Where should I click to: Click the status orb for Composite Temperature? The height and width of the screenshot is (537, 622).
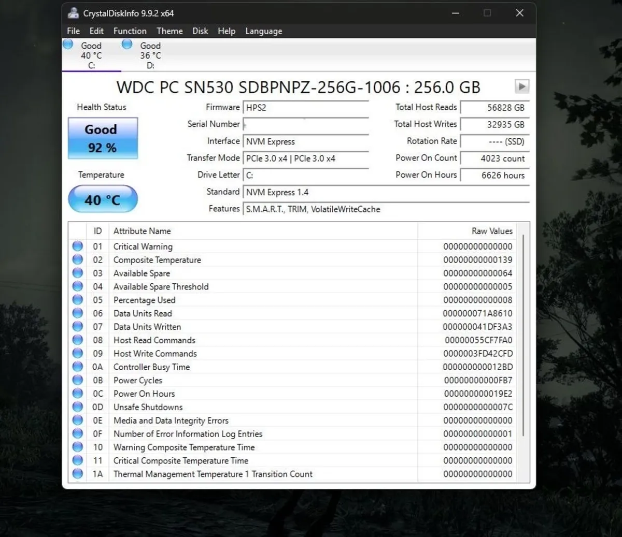pos(78,259)
